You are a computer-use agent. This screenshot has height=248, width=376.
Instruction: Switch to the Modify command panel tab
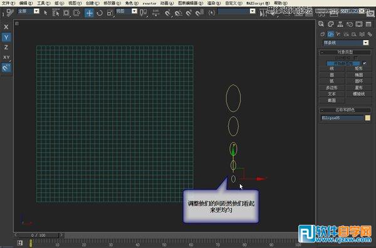click(331, 24)
